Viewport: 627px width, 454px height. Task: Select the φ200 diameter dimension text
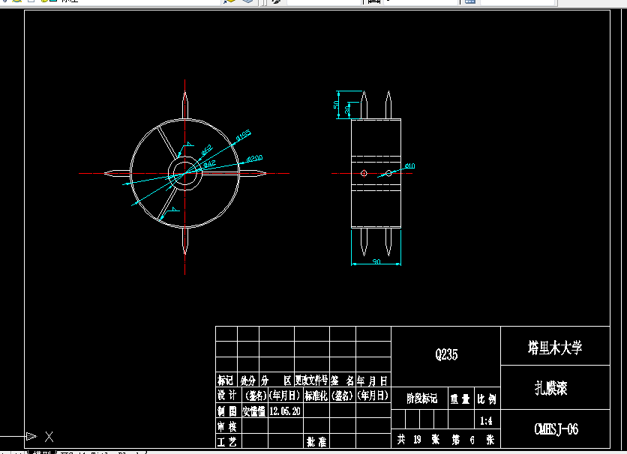254,159
